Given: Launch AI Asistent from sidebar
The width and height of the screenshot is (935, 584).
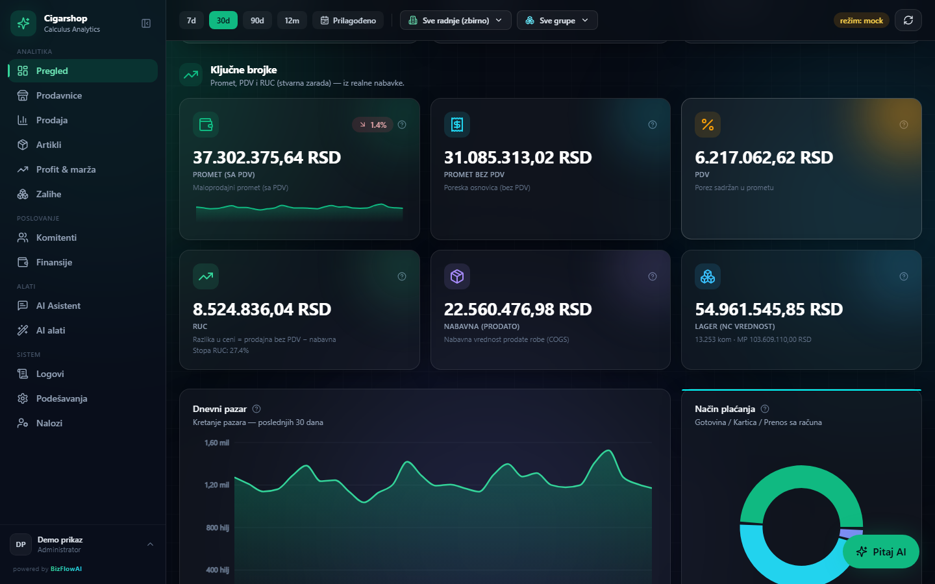Looking at the screenshot, I should pos(82,306).
